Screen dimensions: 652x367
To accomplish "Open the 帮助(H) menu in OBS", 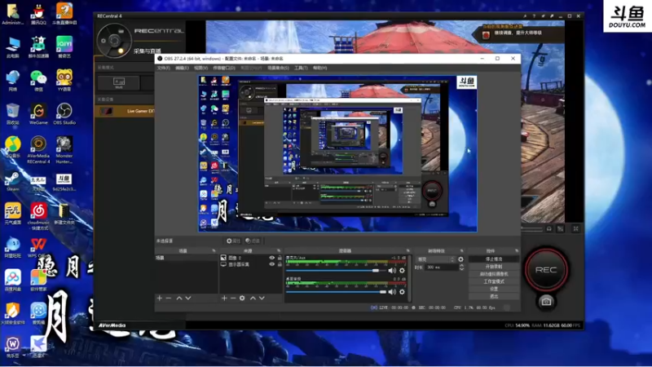I will click(319, 68).
